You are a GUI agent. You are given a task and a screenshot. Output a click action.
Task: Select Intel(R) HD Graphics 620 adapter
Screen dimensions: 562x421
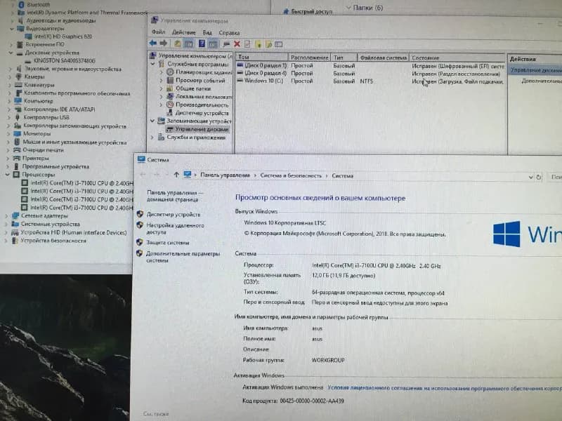click(63, 36)
